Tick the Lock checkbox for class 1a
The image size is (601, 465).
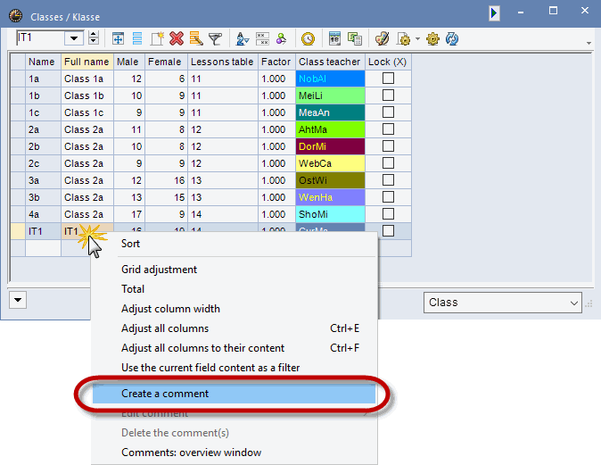388,79
